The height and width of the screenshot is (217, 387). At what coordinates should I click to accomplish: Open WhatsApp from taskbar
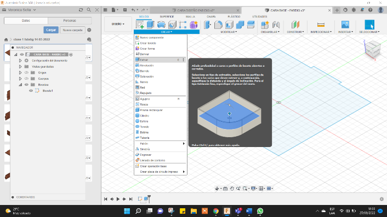[x=260, y=211]
